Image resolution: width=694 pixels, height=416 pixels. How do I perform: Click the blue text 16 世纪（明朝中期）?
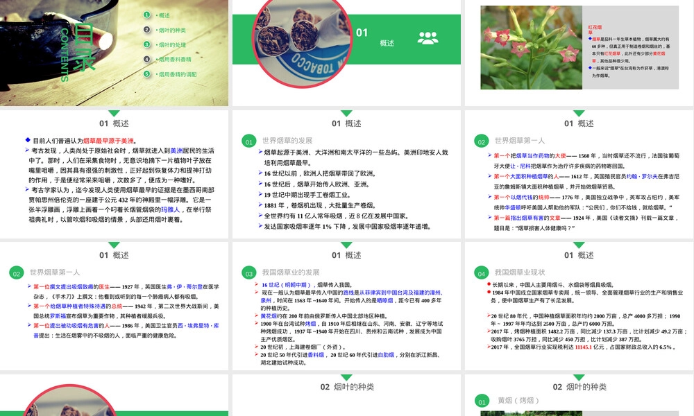(288, 285)
